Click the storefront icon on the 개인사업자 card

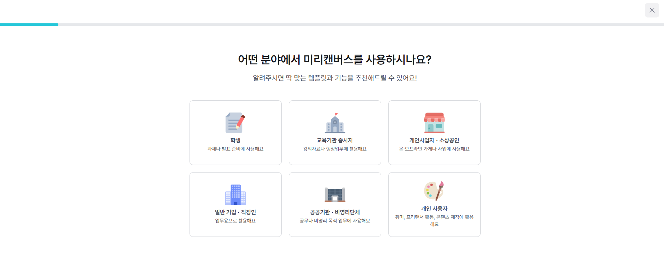point(434,123)
